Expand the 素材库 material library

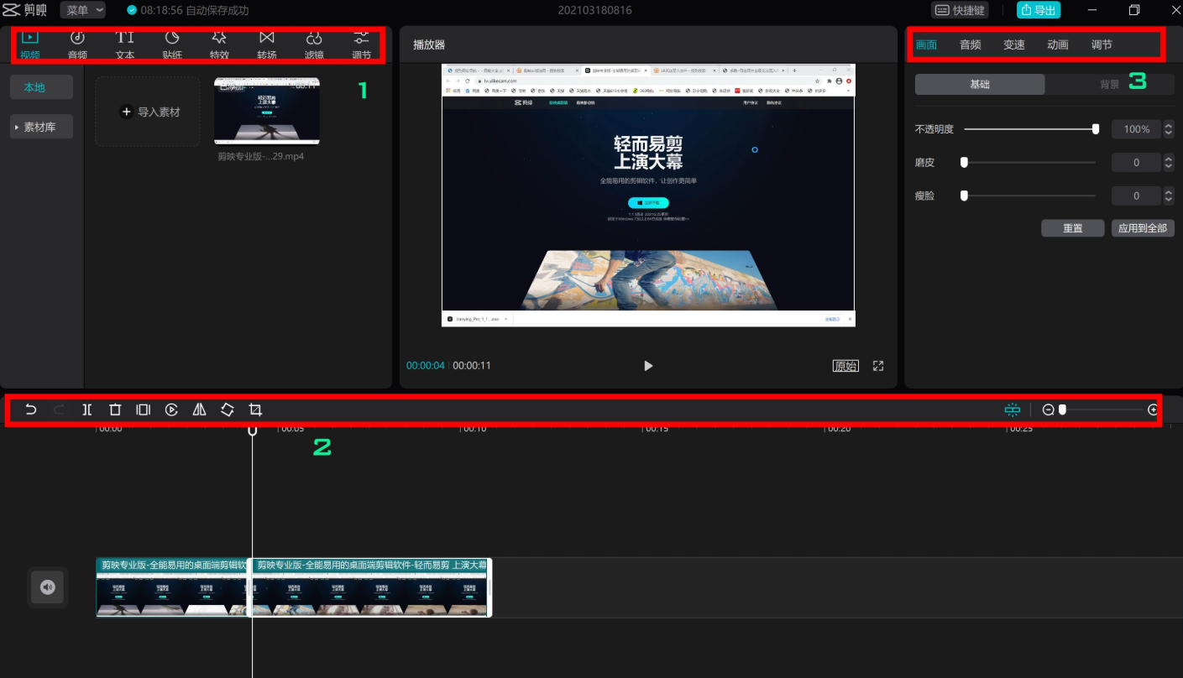tap(41, 127)
